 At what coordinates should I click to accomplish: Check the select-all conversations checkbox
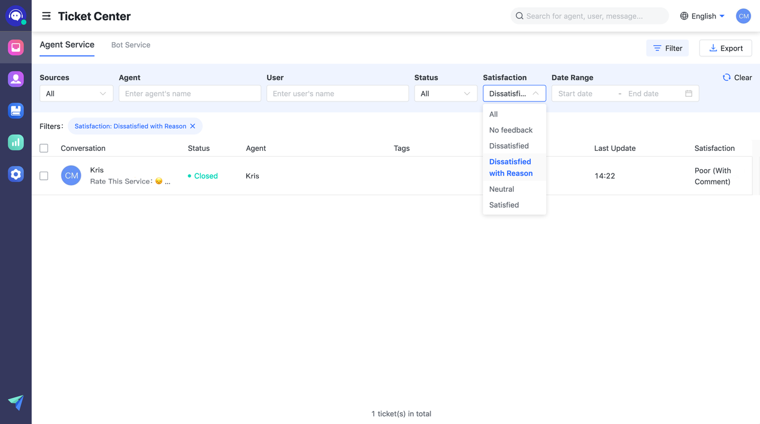click(x=44, y=148)
